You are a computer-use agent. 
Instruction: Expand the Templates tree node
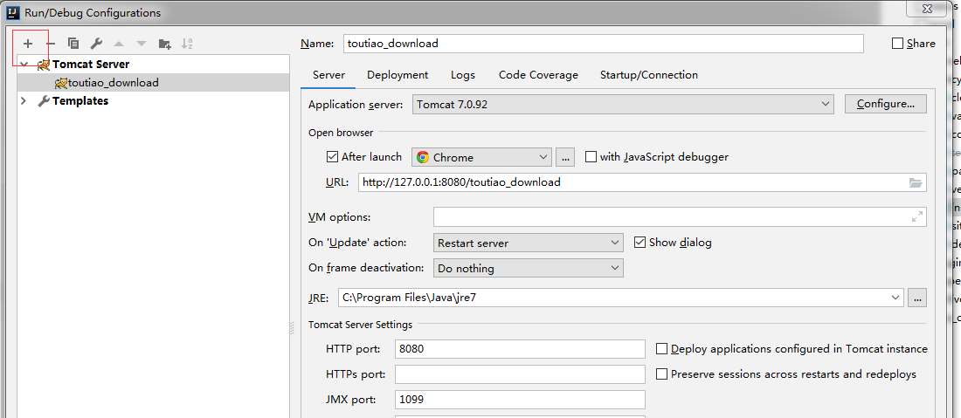coord(24,101)
